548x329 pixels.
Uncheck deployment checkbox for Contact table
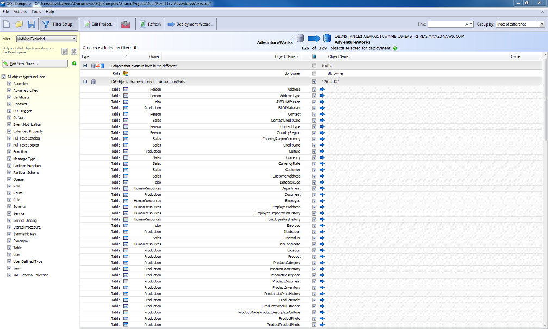[x=314, y=114]
